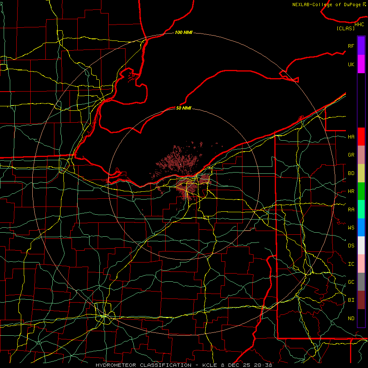
Task: Click the RA legend label
Action: [x=351, y=210]
